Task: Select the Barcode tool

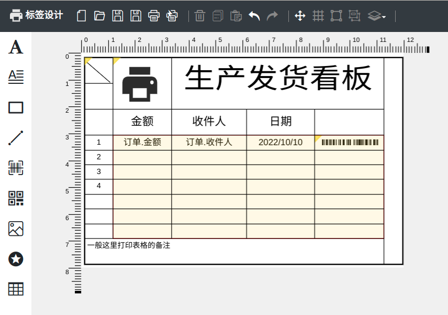Action: click(x=15, y=168)
